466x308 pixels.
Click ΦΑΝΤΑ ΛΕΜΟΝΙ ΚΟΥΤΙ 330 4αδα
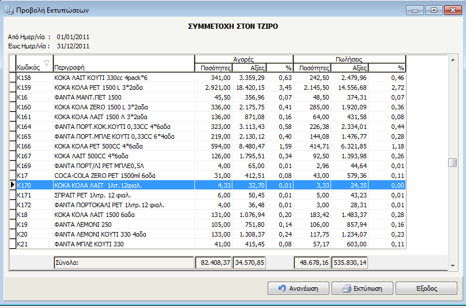[x=124, y=234]
